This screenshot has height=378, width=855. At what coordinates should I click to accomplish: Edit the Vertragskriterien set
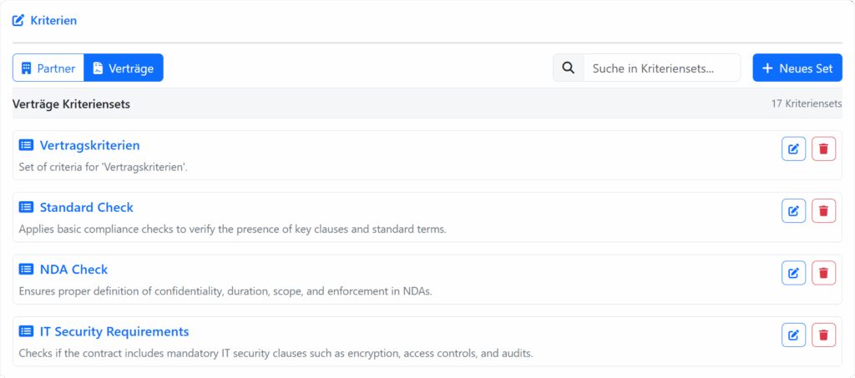[x=793, y=149]
